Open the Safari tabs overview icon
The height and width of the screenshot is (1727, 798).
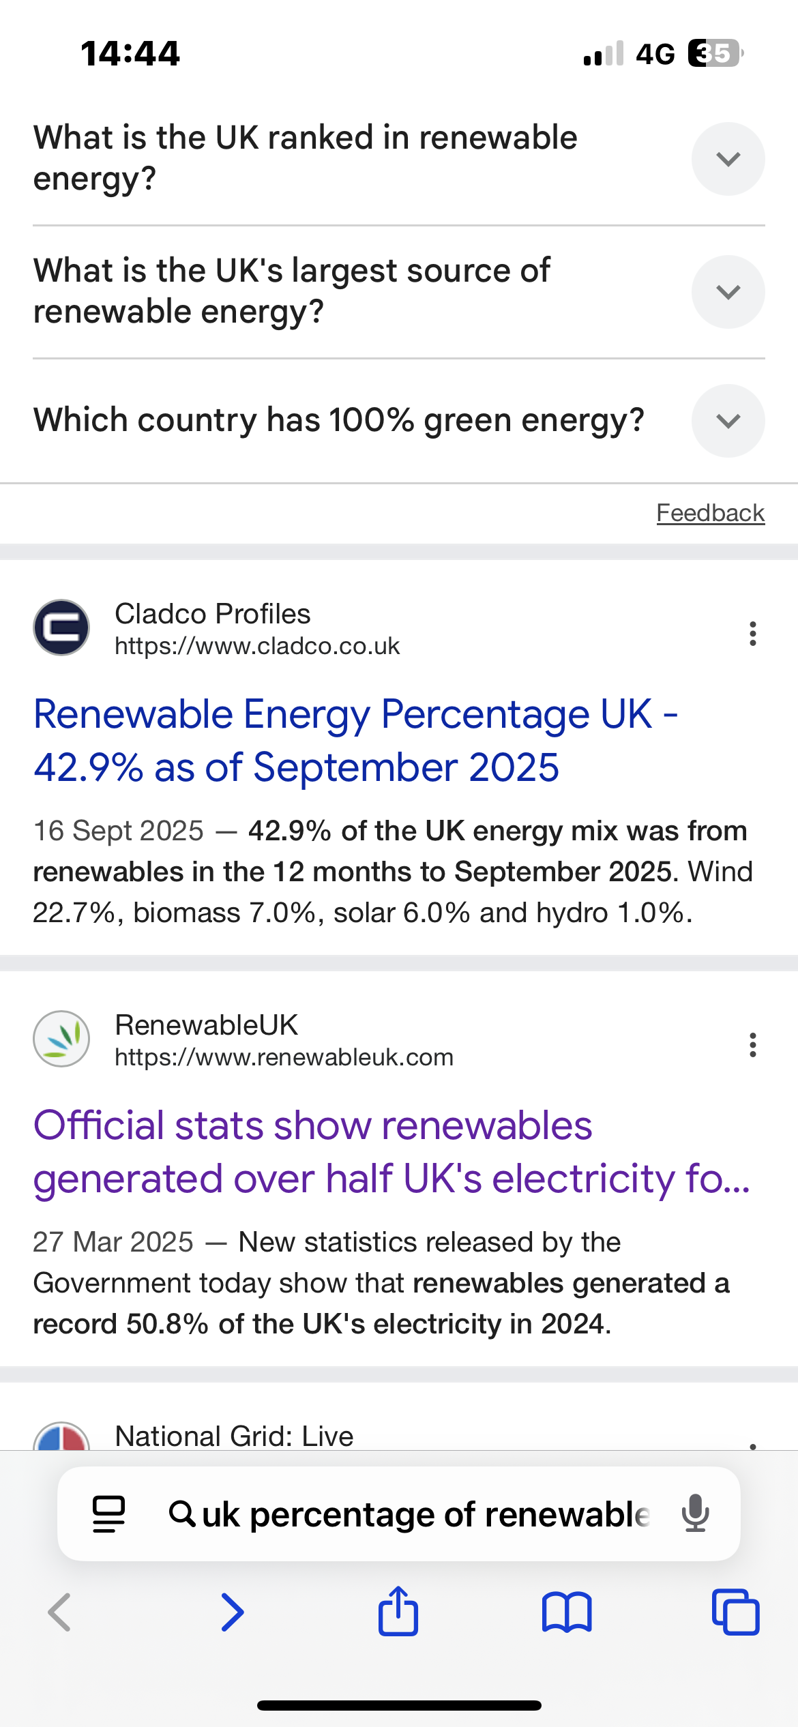(x=735, y=1612)
